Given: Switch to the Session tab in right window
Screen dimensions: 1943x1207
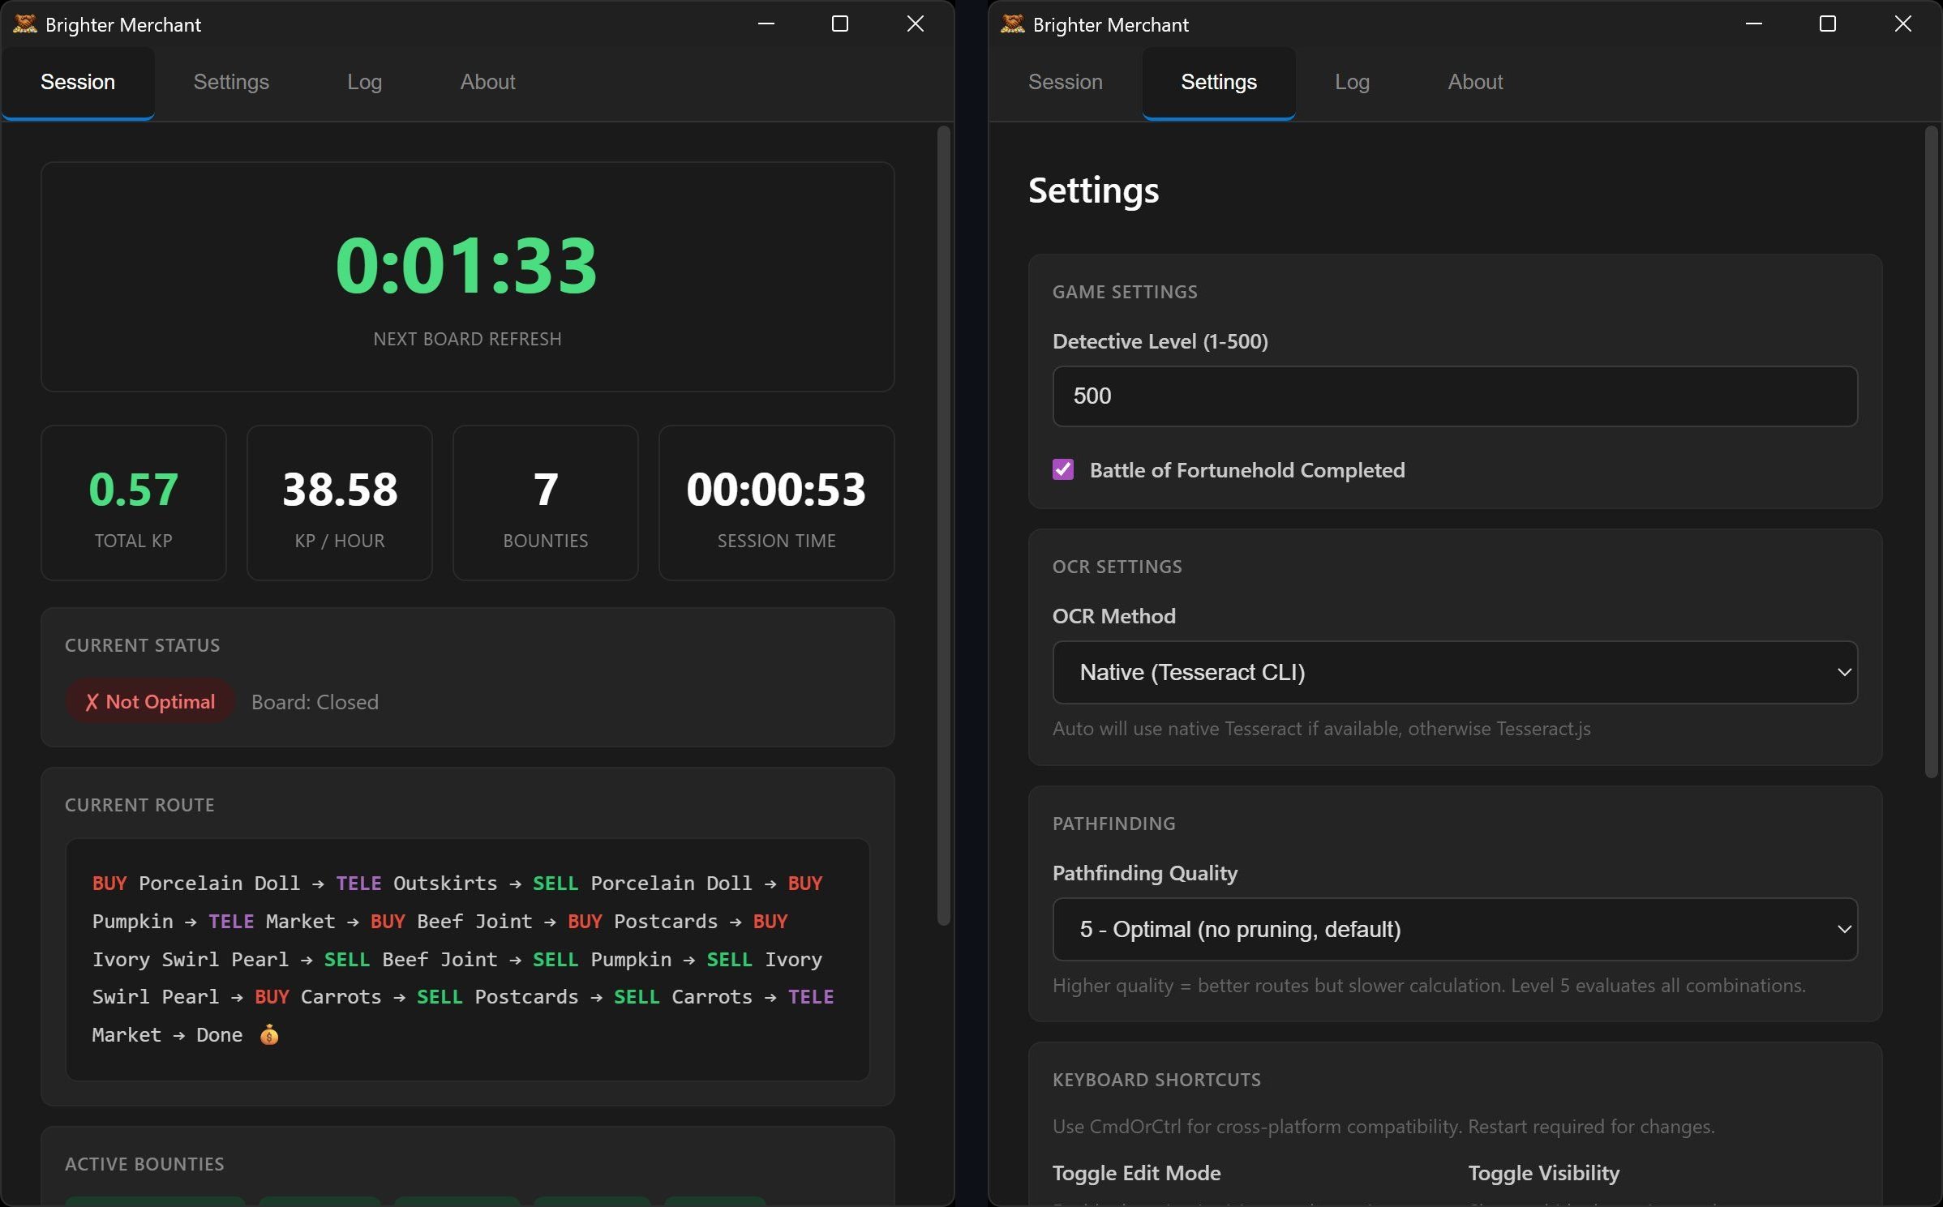Looking at the screenshot, I should 1065,82.
